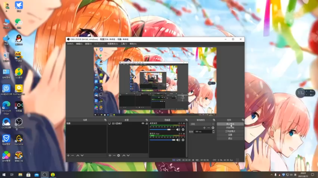318x178 pixels.
Task: Open WeChat desktop shortcut
Action: pos(19,23)
